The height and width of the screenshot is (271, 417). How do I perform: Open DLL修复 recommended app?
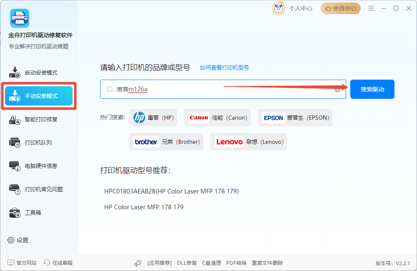point(187,263)
